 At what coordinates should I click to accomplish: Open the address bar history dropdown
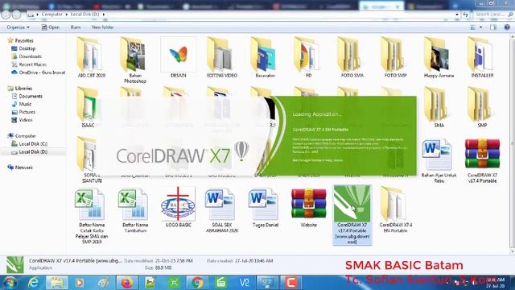point(457,14)
